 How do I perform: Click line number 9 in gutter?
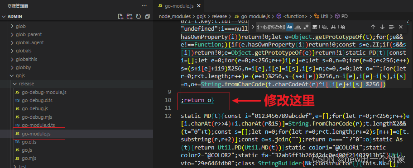point(169,92)
